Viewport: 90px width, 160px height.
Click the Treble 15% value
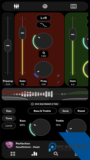click(x=58, y=125)
